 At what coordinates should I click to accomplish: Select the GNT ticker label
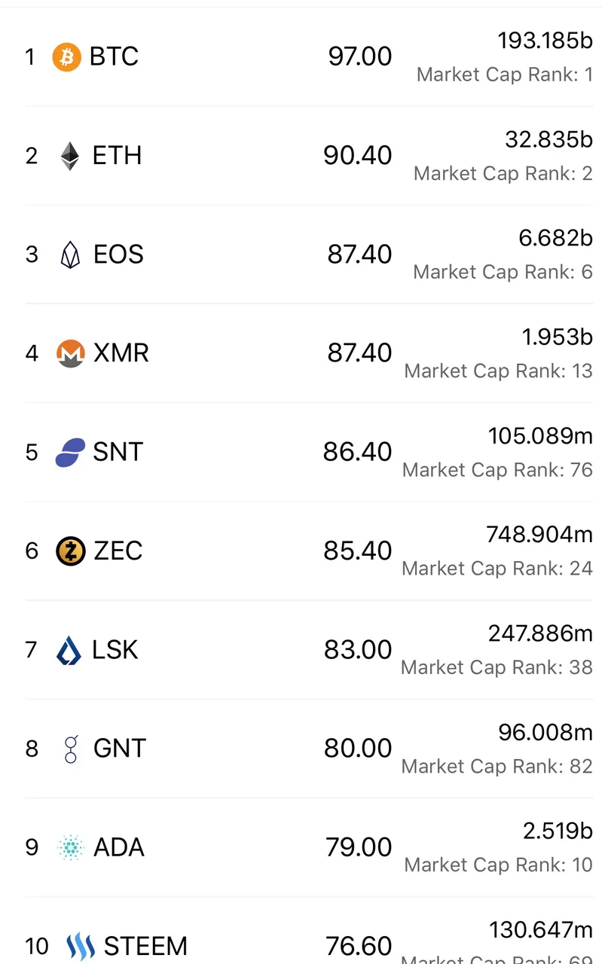pyautogui.click(x=120, y=749)
